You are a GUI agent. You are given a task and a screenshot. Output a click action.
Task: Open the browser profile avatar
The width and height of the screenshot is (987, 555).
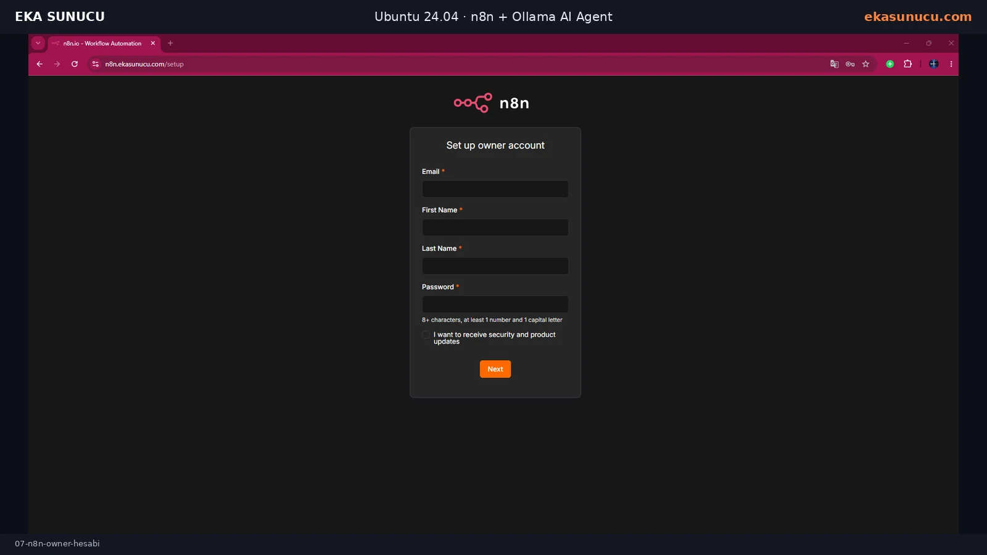click(x=933, y=64)
